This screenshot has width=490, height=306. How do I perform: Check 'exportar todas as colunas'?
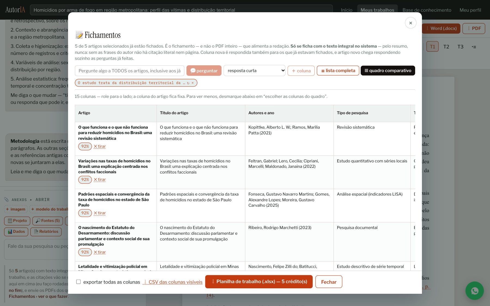(x=78, y=282)
